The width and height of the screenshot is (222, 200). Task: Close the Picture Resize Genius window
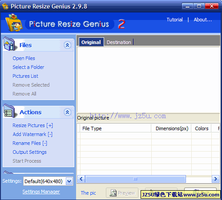[x=212, y=6]
